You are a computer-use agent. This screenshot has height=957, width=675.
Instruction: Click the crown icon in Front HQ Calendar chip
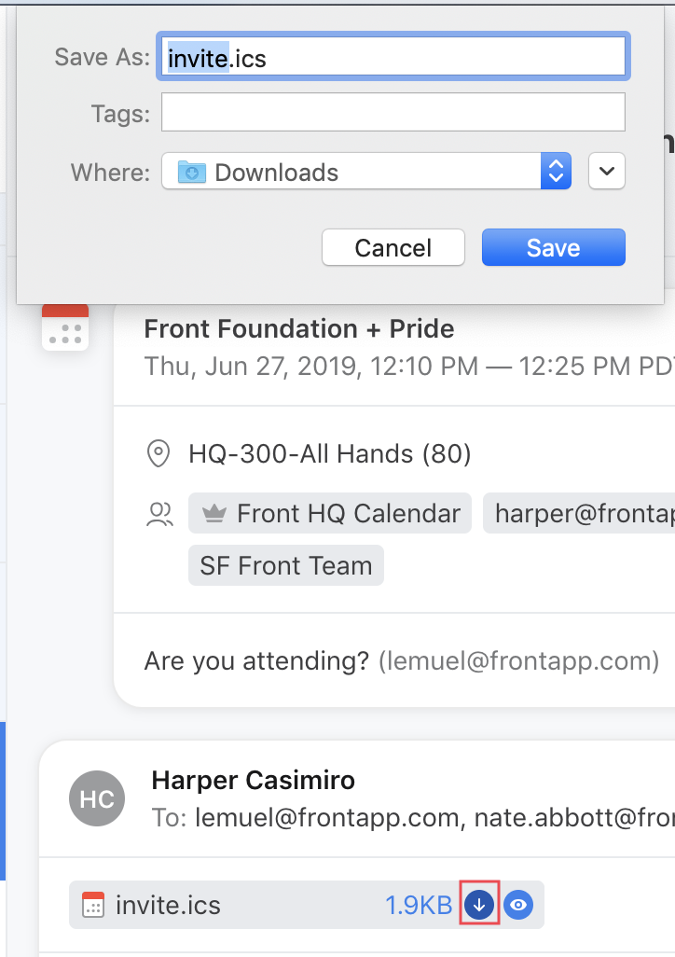coord(214,514)
